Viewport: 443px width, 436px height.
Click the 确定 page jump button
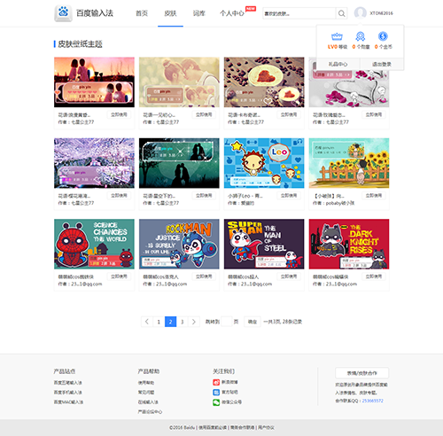pos(253,322)
